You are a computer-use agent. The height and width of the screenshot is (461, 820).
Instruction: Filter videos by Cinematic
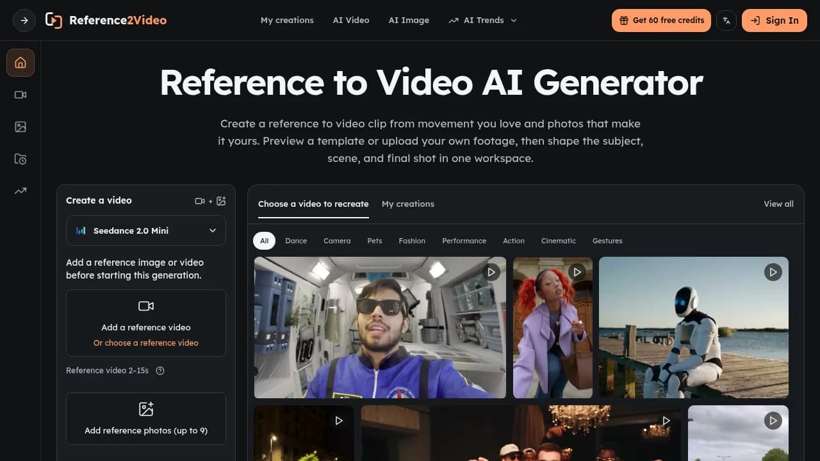559,241
